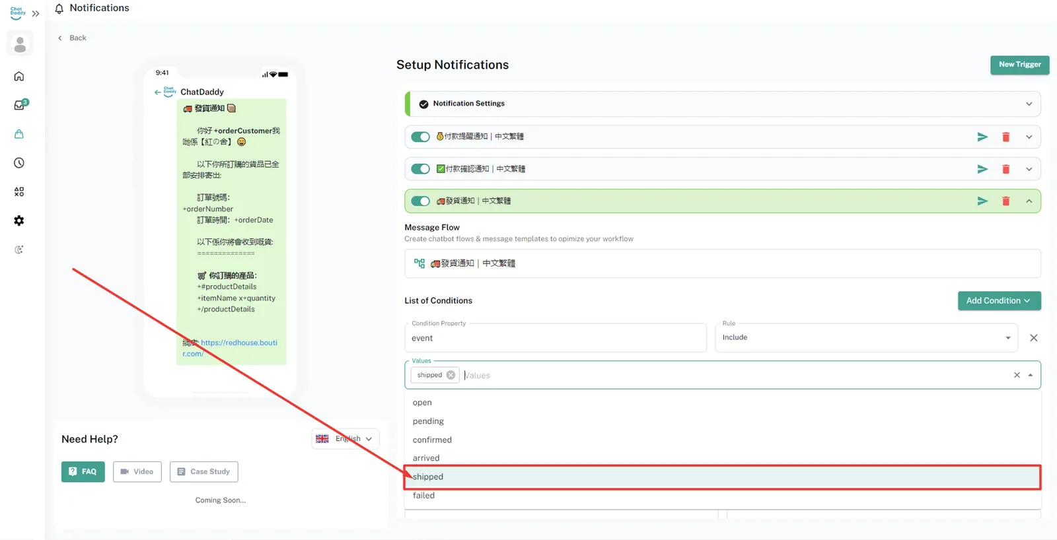
Task: Click the shopping bag sidebar icon
Action: pyautogui.click(x=19, y=134)
